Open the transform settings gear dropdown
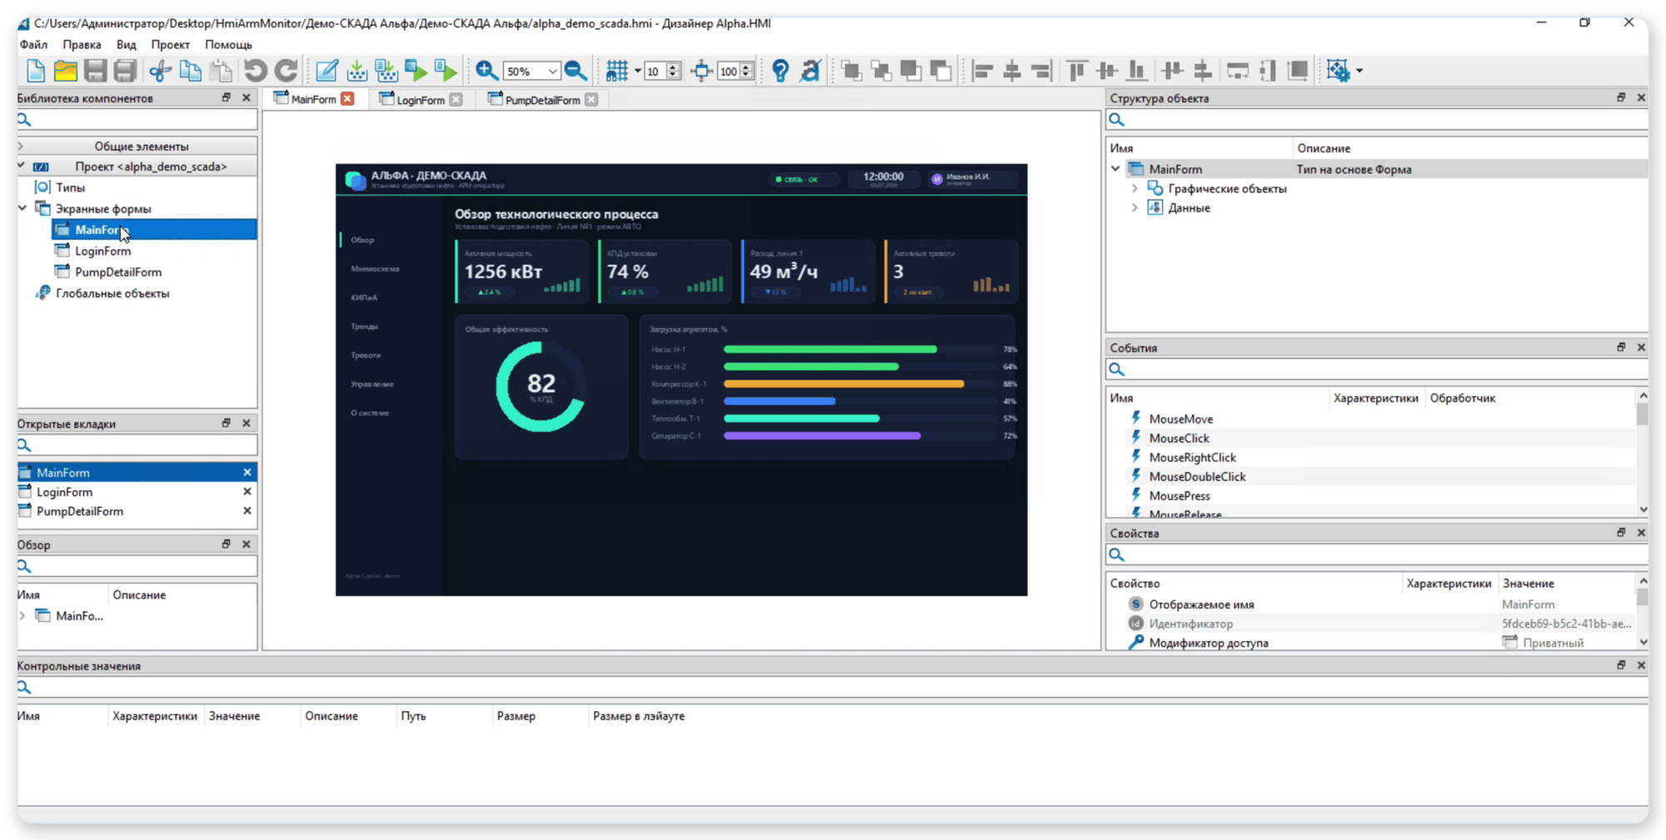The image size is (1666, 840). point(1359,71)
